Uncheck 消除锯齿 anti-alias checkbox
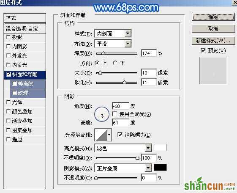This screenshot has width=237, height=193. click(120, 135)
